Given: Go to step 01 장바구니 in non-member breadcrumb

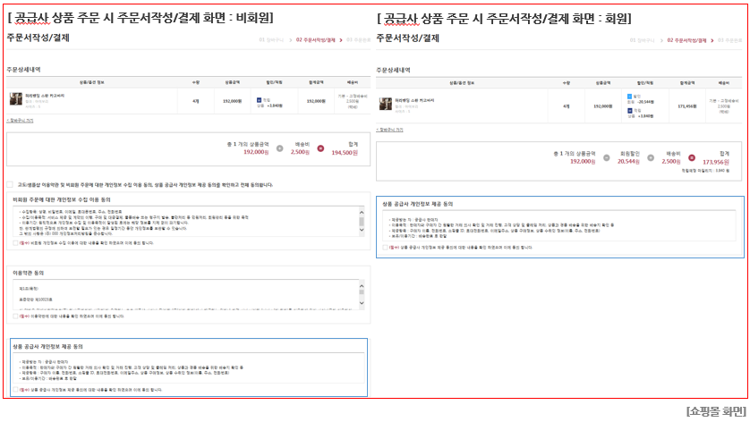Looking at the screenshot, I should pyautogui.click(x=271, y=39).
